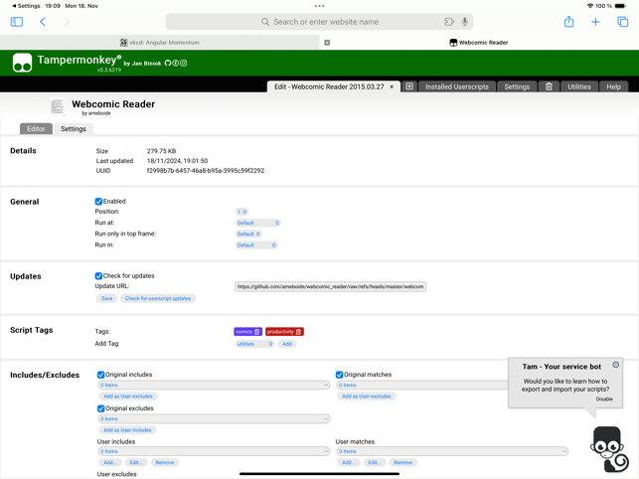Open the Tampermonkey Settings top tab
Viewport: 639px width, 479px height.
[x=517, y=86]
